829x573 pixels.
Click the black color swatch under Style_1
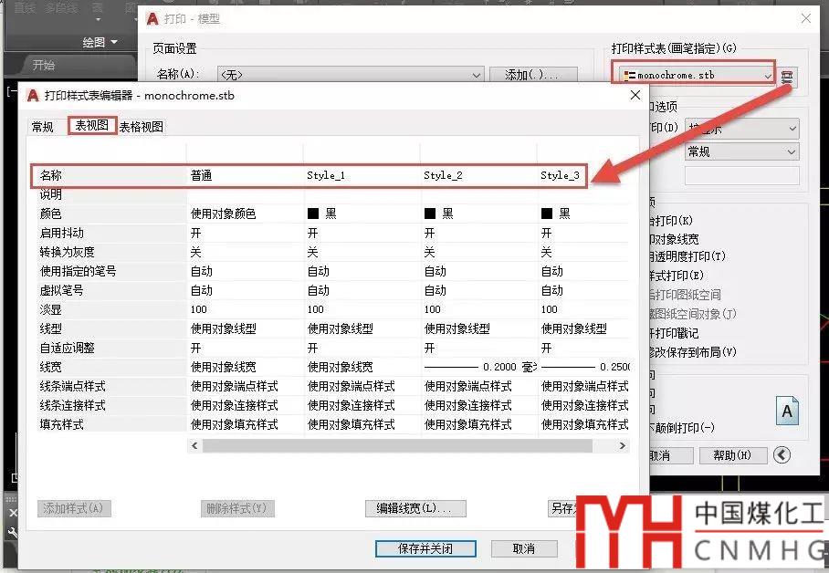coord(312,214)
